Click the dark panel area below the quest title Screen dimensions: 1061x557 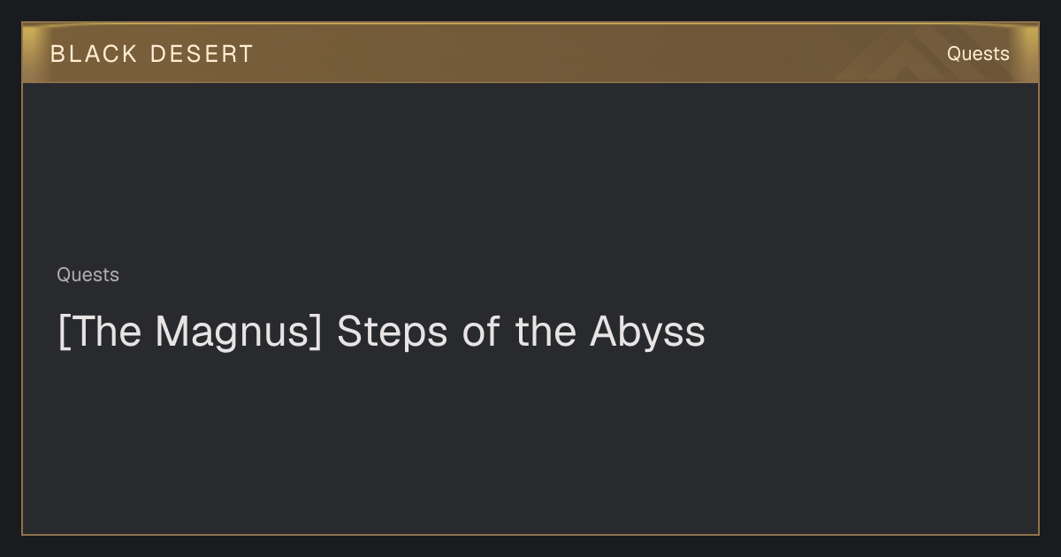click(530, 442)
